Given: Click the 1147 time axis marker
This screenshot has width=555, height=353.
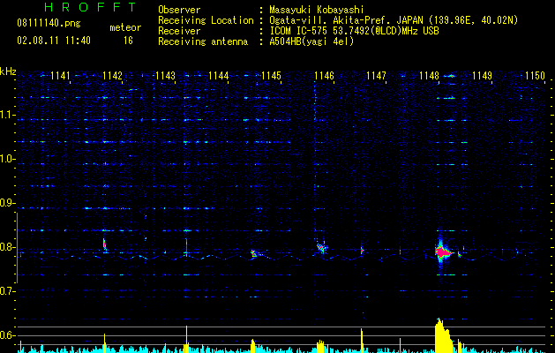Looking at the screenshot, I should [x=376, y=75].
